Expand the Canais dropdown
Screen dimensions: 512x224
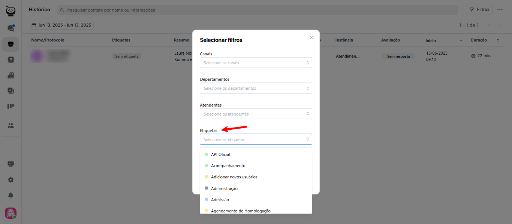(x=256, y=63)
